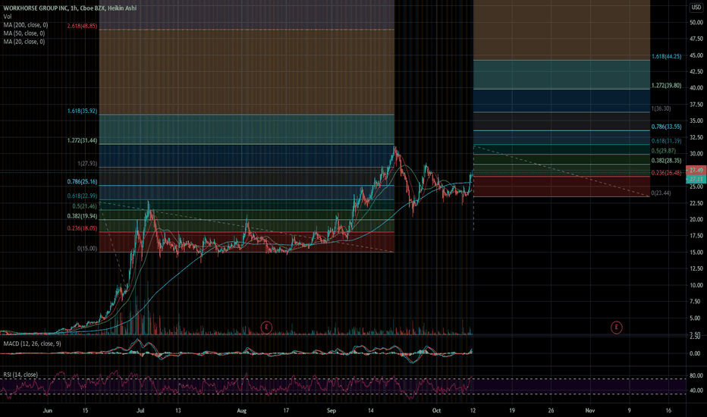Image resolution: width=707 pixels, height=417 pixels.
Task: Click the 10.00 mark on the price scale
Action: click(x=696, y=285)
